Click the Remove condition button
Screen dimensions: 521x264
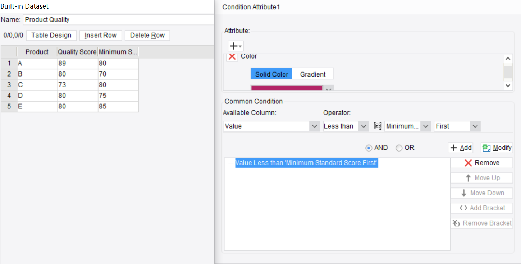click(x=482, y=163)
